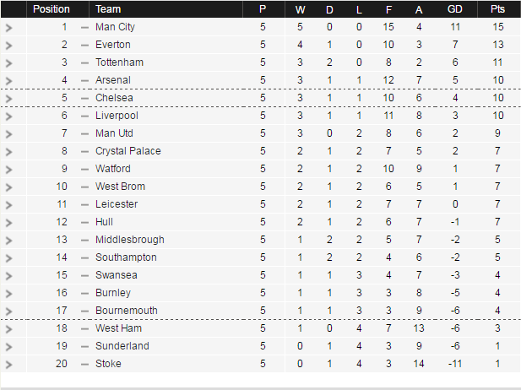Image resolution: width=521 pixels, height=390 pixels.
Task: Expand the Man City row arrow
Action: pyautogui.click(x=8, y=27)
